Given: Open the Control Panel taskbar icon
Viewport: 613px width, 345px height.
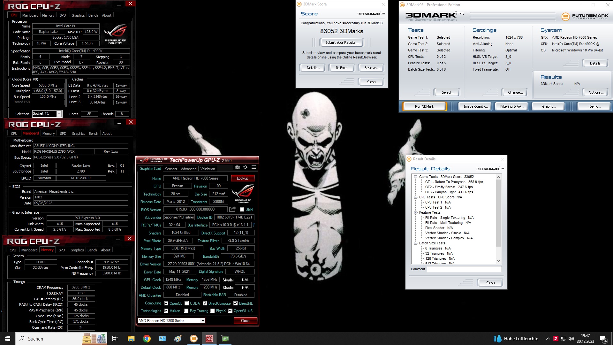Looking at the screenshot, I should [x=162, y=339].
